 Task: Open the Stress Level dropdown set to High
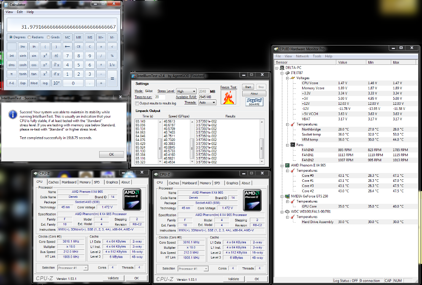(x=186, y=91)
